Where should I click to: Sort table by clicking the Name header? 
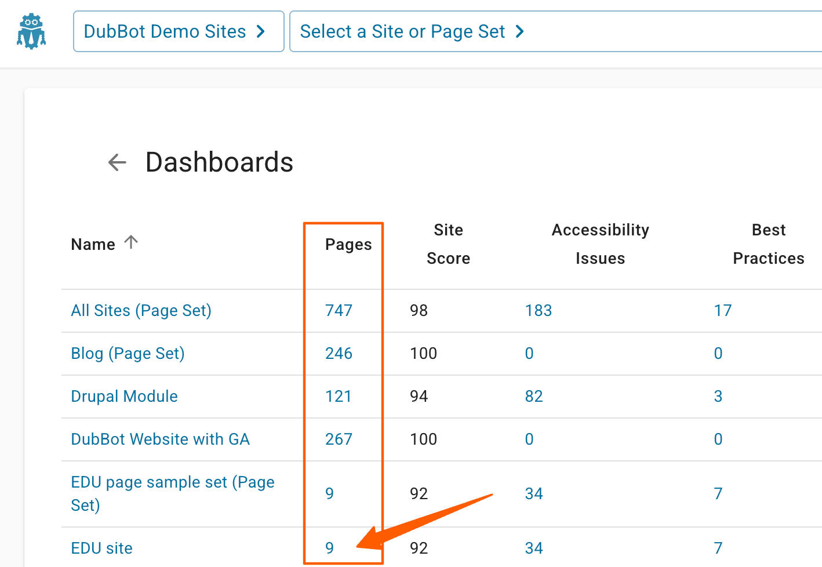pyautogui.click(x=93, y=243)
